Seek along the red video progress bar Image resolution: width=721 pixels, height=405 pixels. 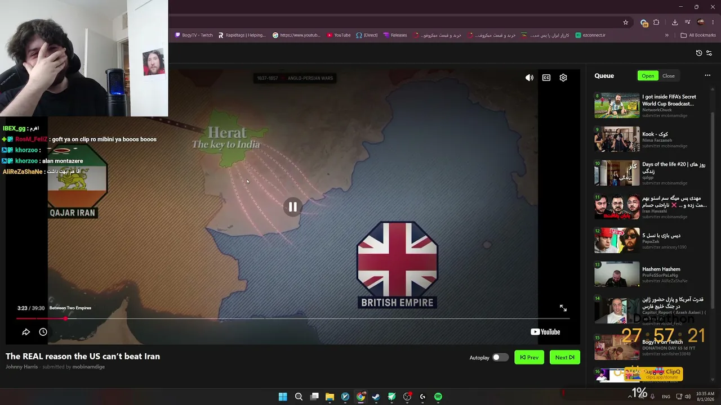point(293,318)
